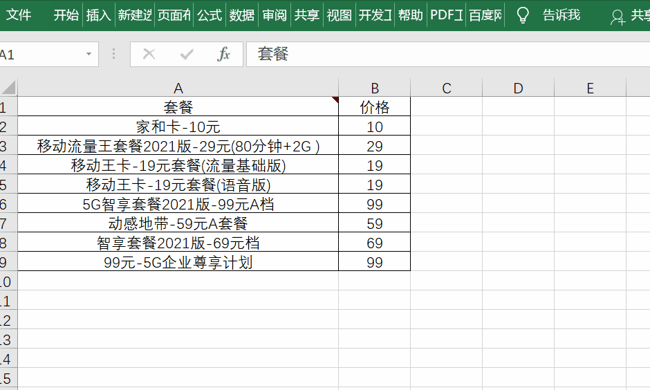Click the share person icon
This screenshot has width=650, height=390.
[x=617, y=17]
